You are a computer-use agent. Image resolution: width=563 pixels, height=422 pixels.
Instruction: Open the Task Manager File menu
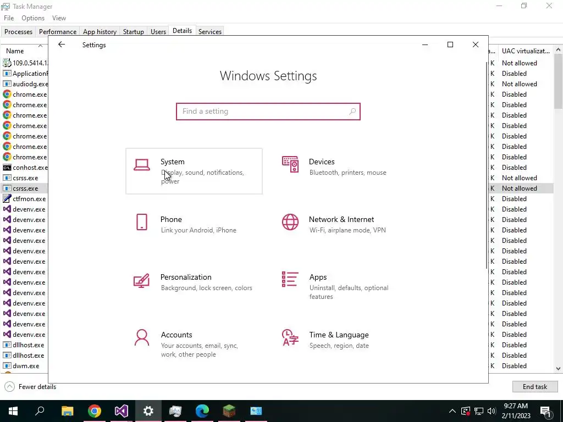coord(9,18)
